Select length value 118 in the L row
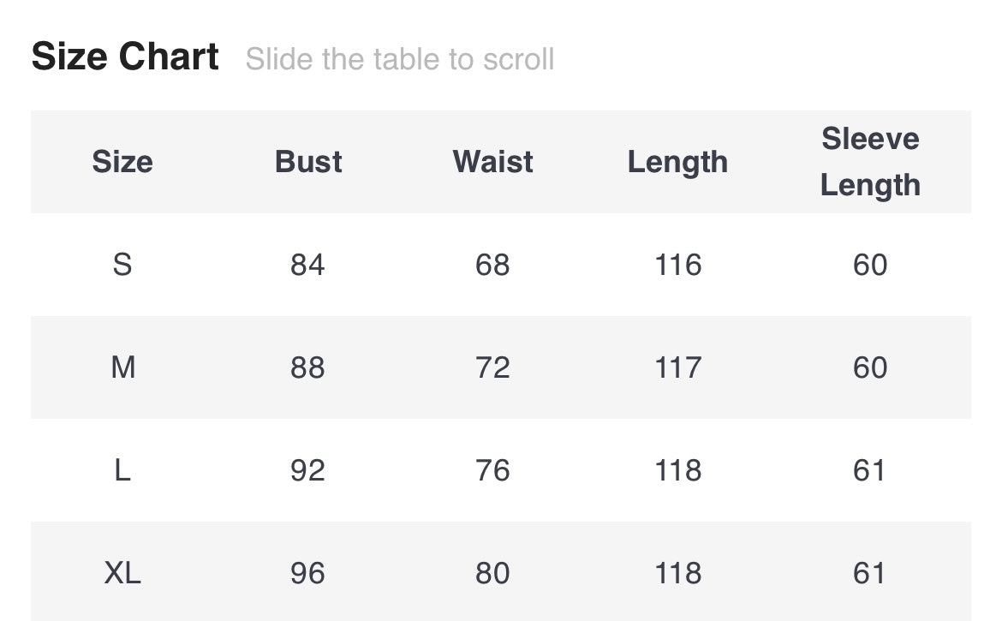The width and height of the screenshot is (1002, 621). (677, 470)
